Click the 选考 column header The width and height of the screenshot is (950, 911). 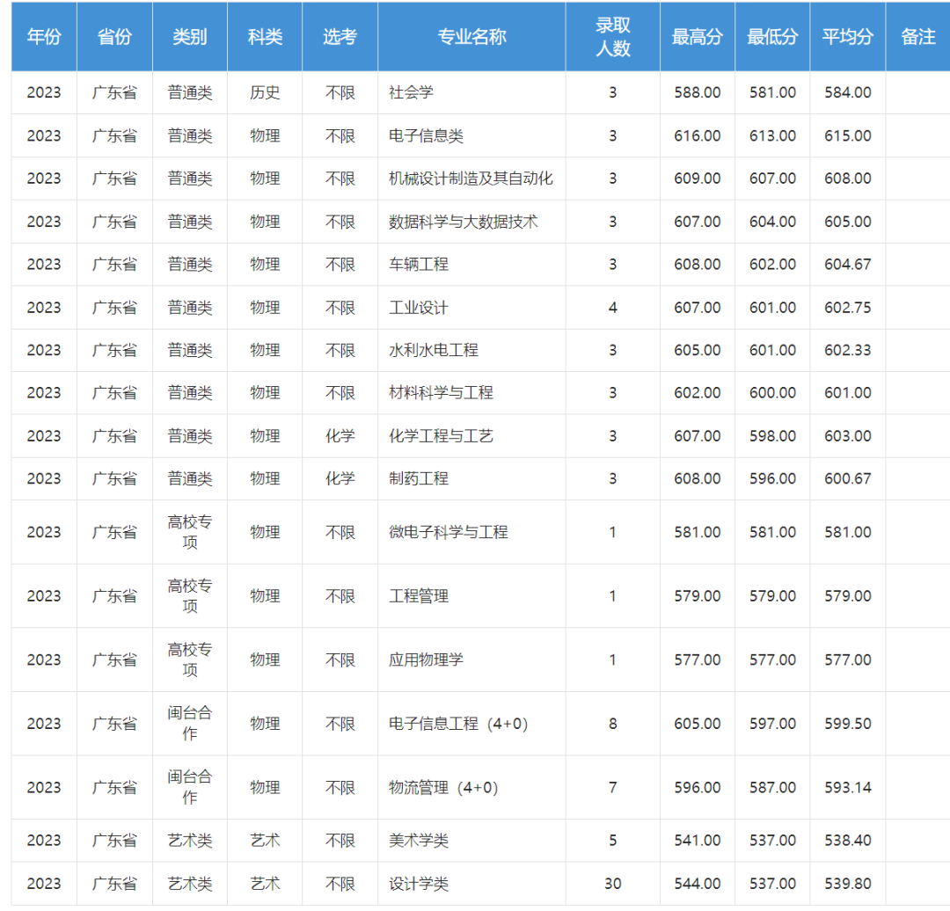click(340, 37)
